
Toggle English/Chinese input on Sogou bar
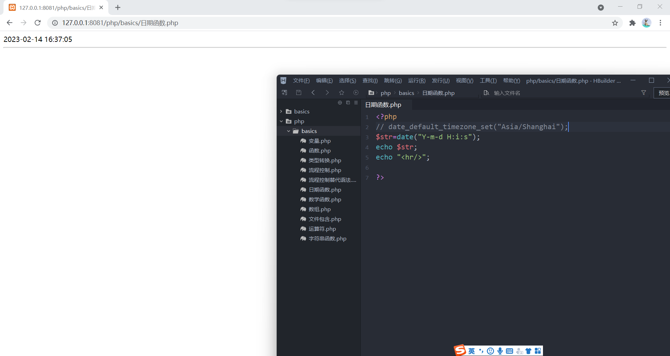click(472, 351)
